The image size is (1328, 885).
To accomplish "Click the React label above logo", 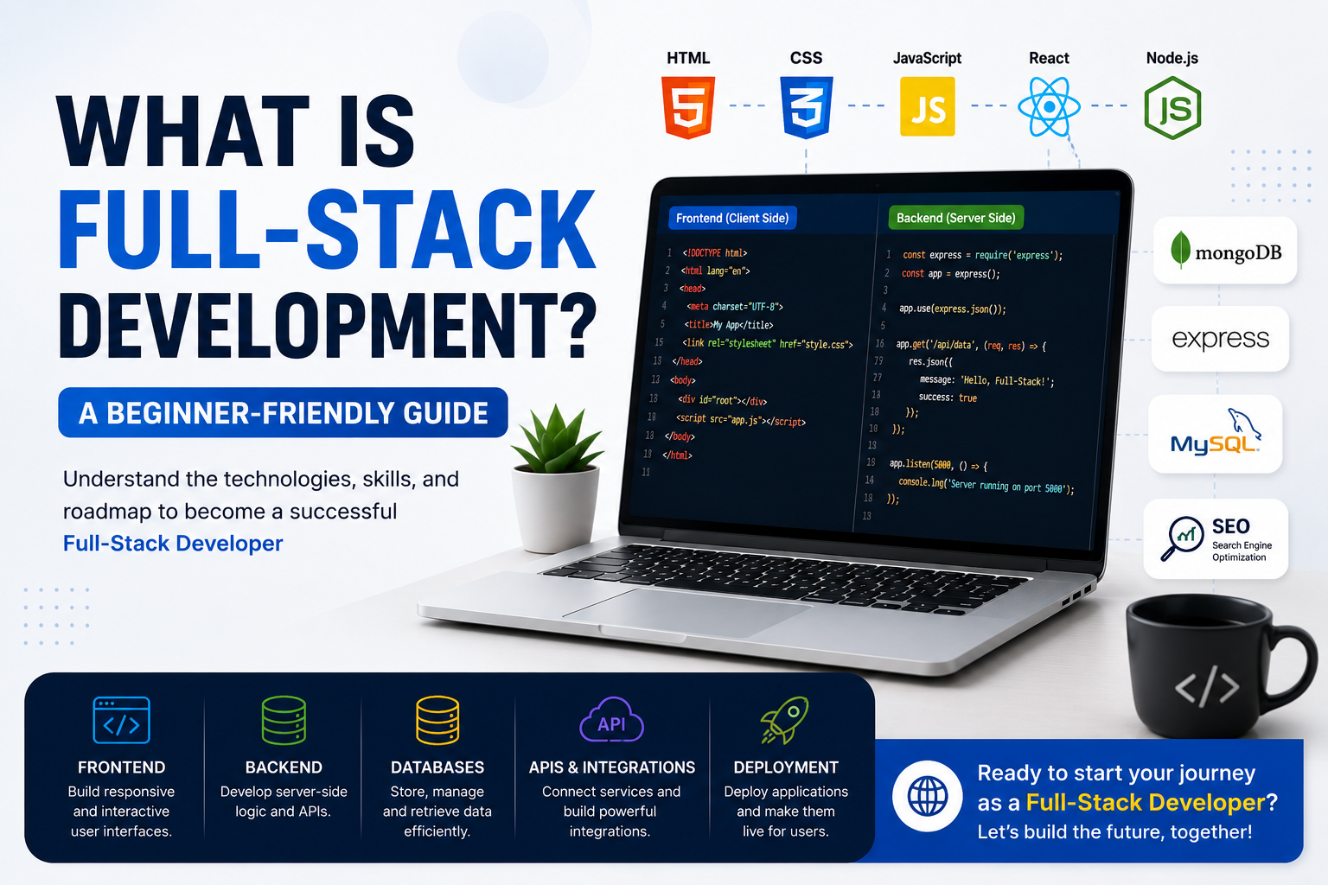I will pos(1049,58).
